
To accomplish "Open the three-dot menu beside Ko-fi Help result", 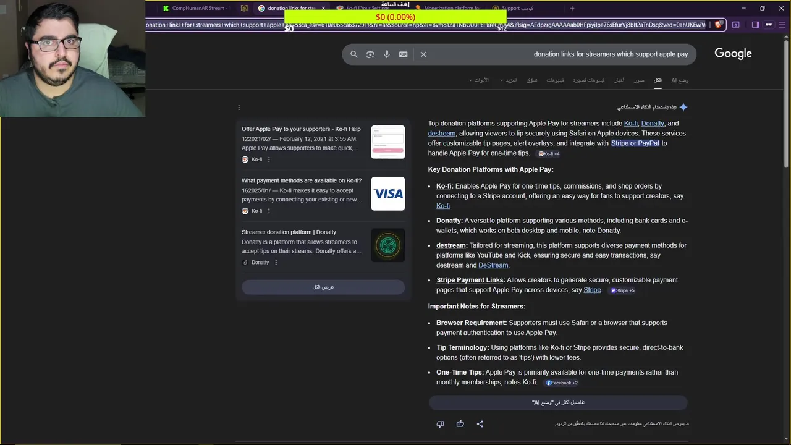I will point(269,159).
